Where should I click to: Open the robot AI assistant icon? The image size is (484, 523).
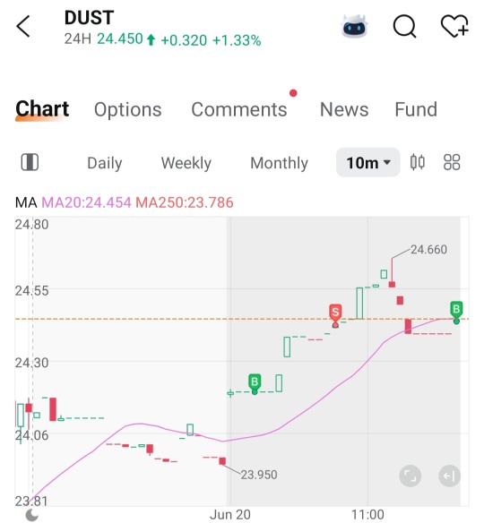pos(354,26)
